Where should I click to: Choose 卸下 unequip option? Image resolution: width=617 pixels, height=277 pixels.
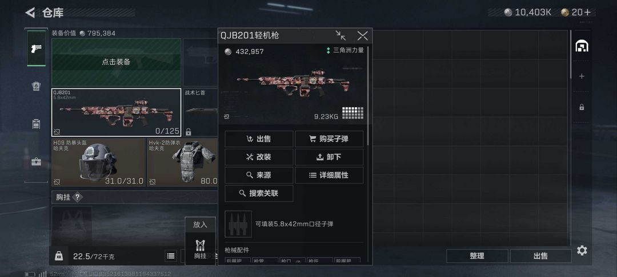[330, 157]
